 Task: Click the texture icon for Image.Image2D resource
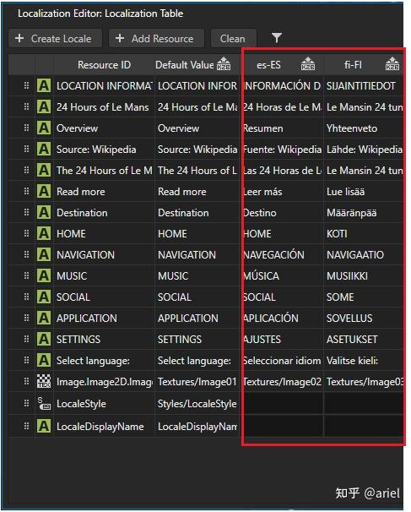coord(44,381)
